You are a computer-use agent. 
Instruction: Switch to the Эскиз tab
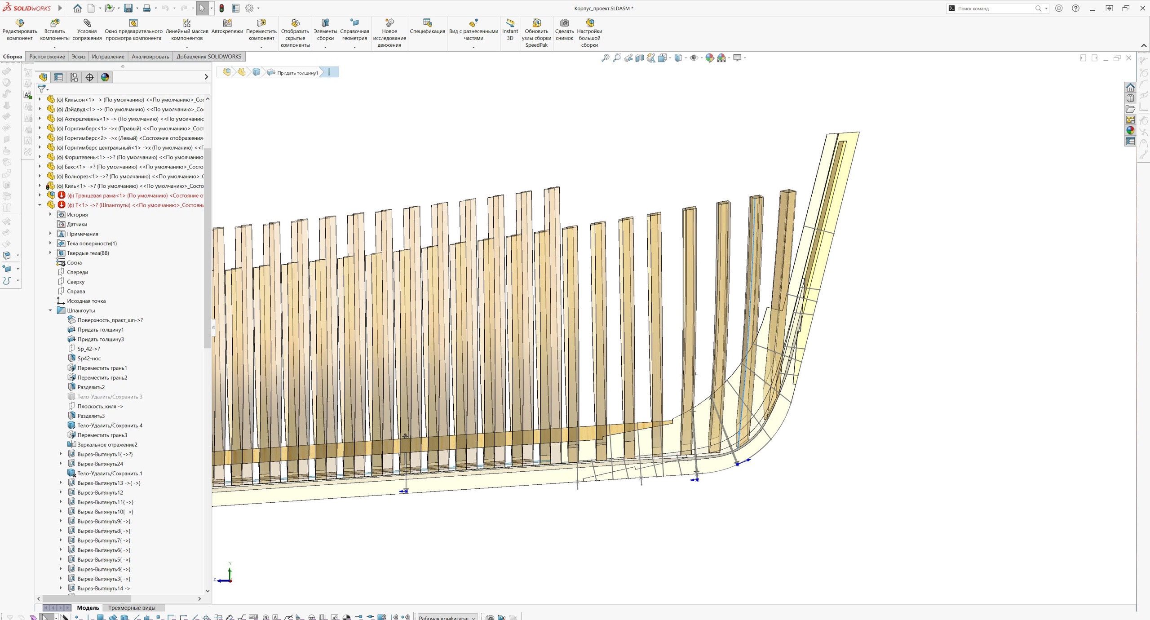[x=78, y=57]
